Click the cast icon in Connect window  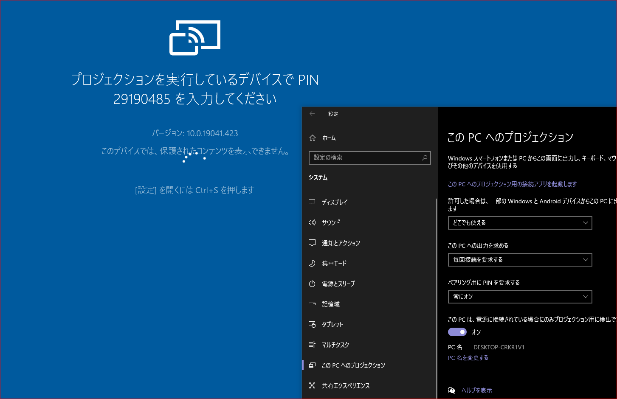[195, 38]
